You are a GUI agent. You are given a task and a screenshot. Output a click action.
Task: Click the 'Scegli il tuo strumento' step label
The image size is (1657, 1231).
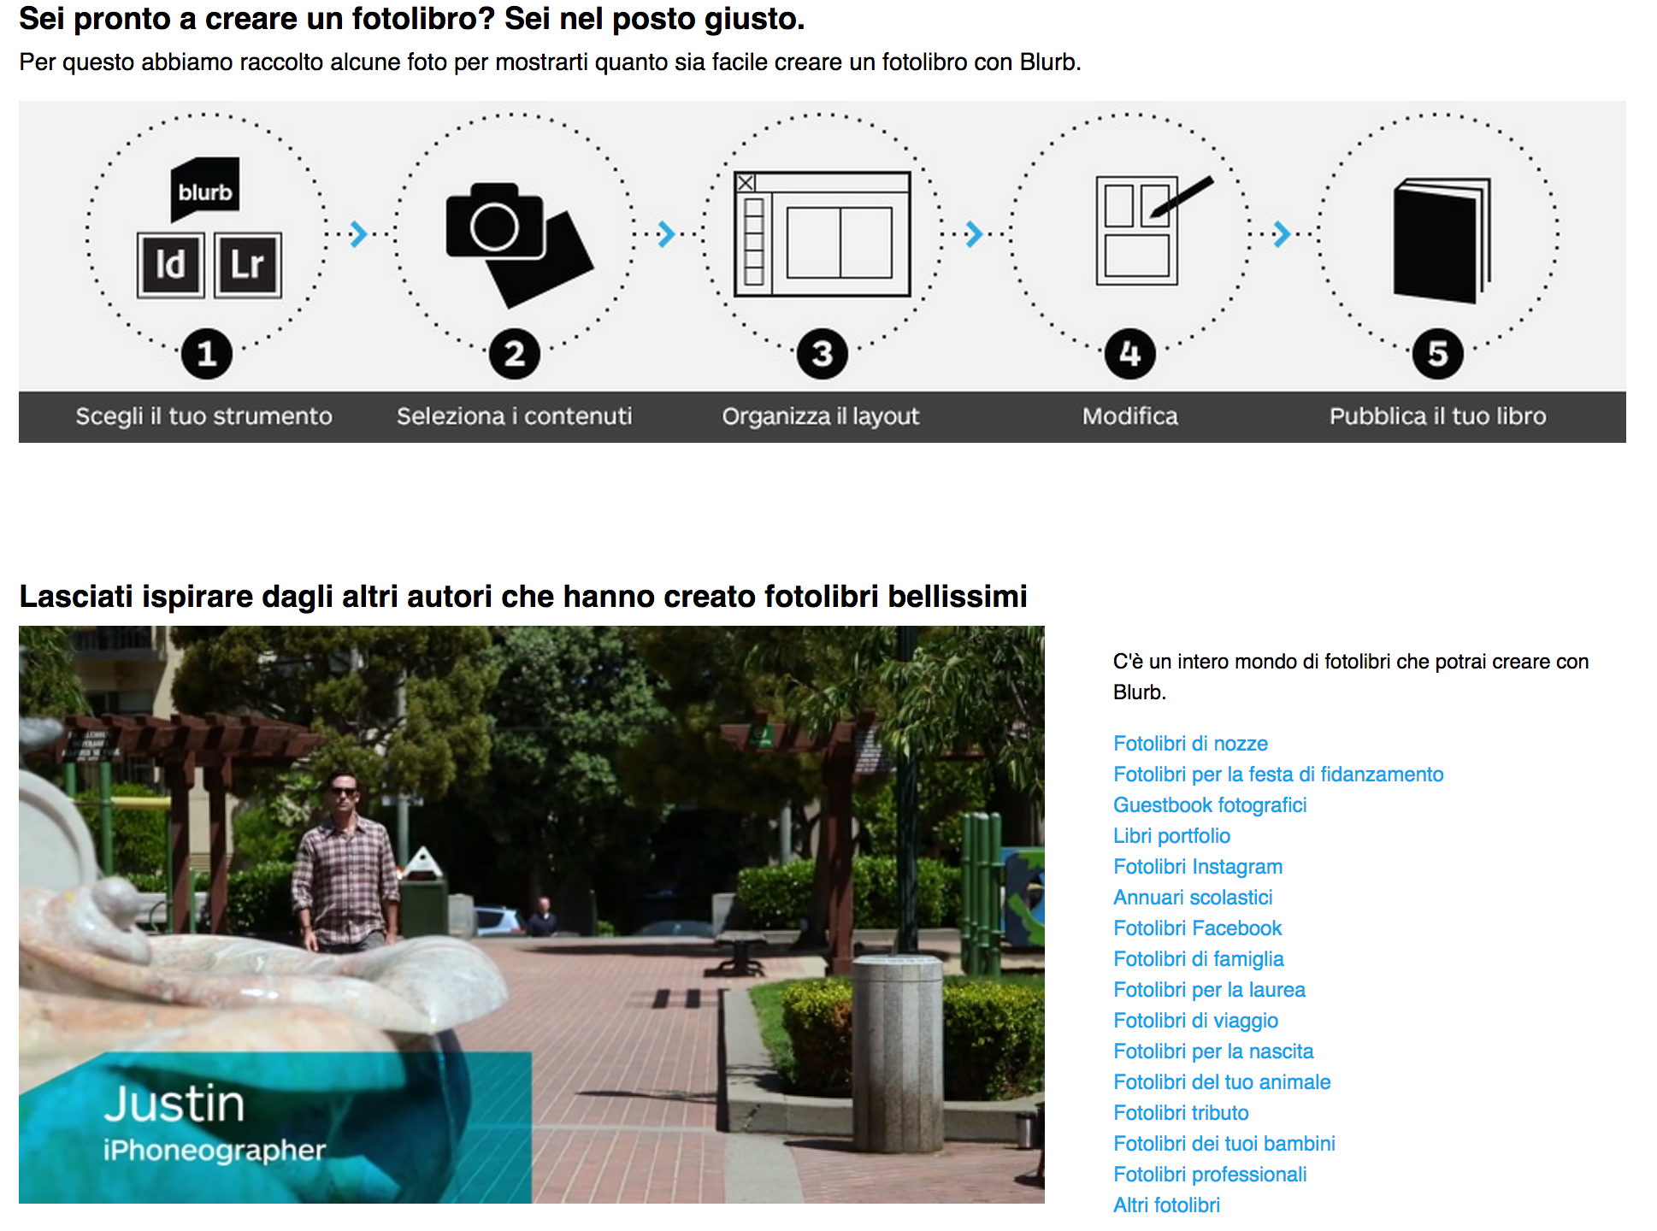203,416
